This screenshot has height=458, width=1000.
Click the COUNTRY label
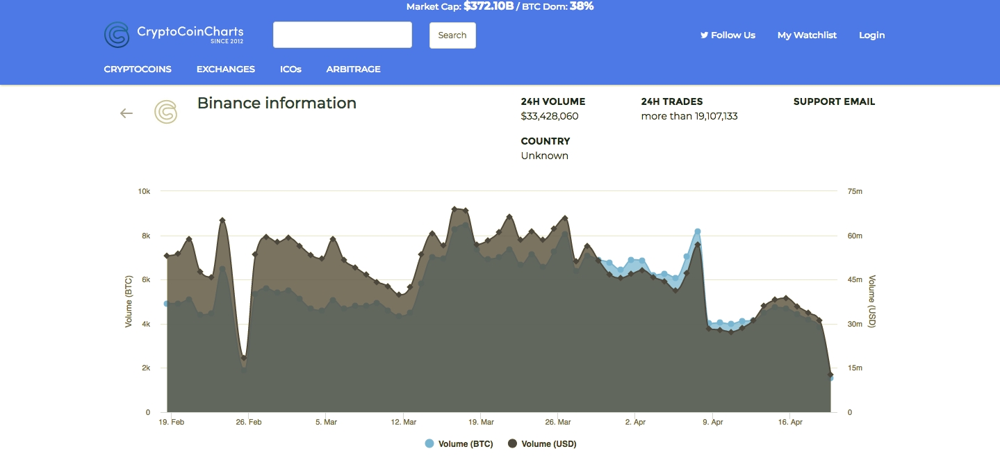[x=546, y=141]
